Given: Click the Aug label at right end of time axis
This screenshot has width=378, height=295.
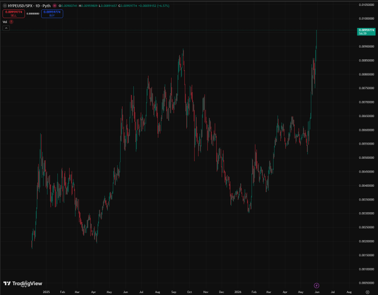Looking at the screenshot, I should coord(349,292).
